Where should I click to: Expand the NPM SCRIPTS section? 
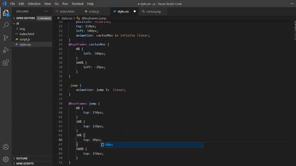tap(14, 164)
